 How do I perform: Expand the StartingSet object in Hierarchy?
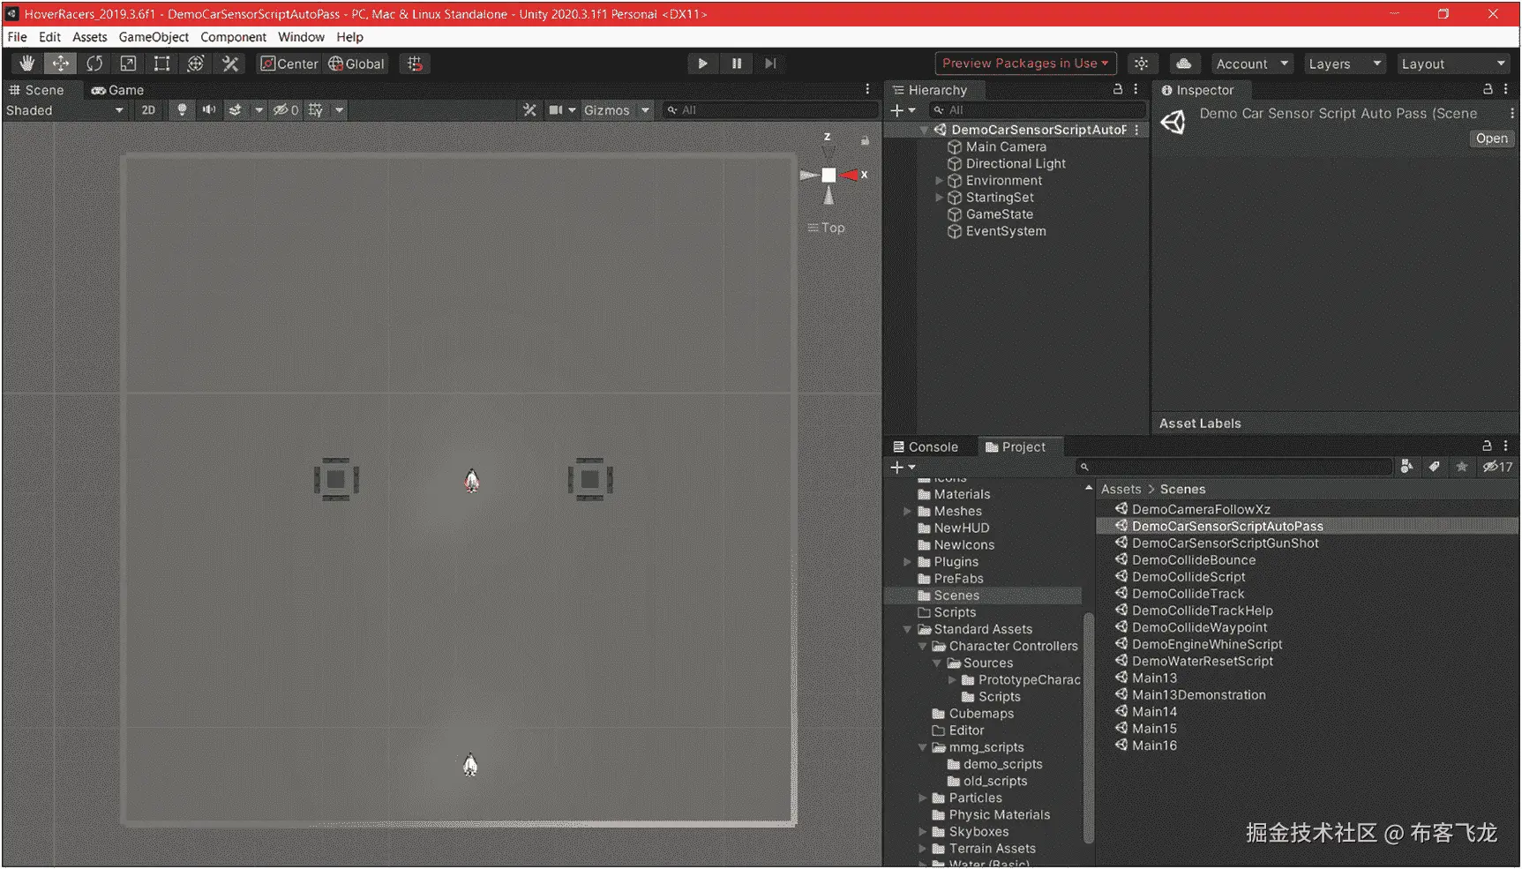pos(939,198)
